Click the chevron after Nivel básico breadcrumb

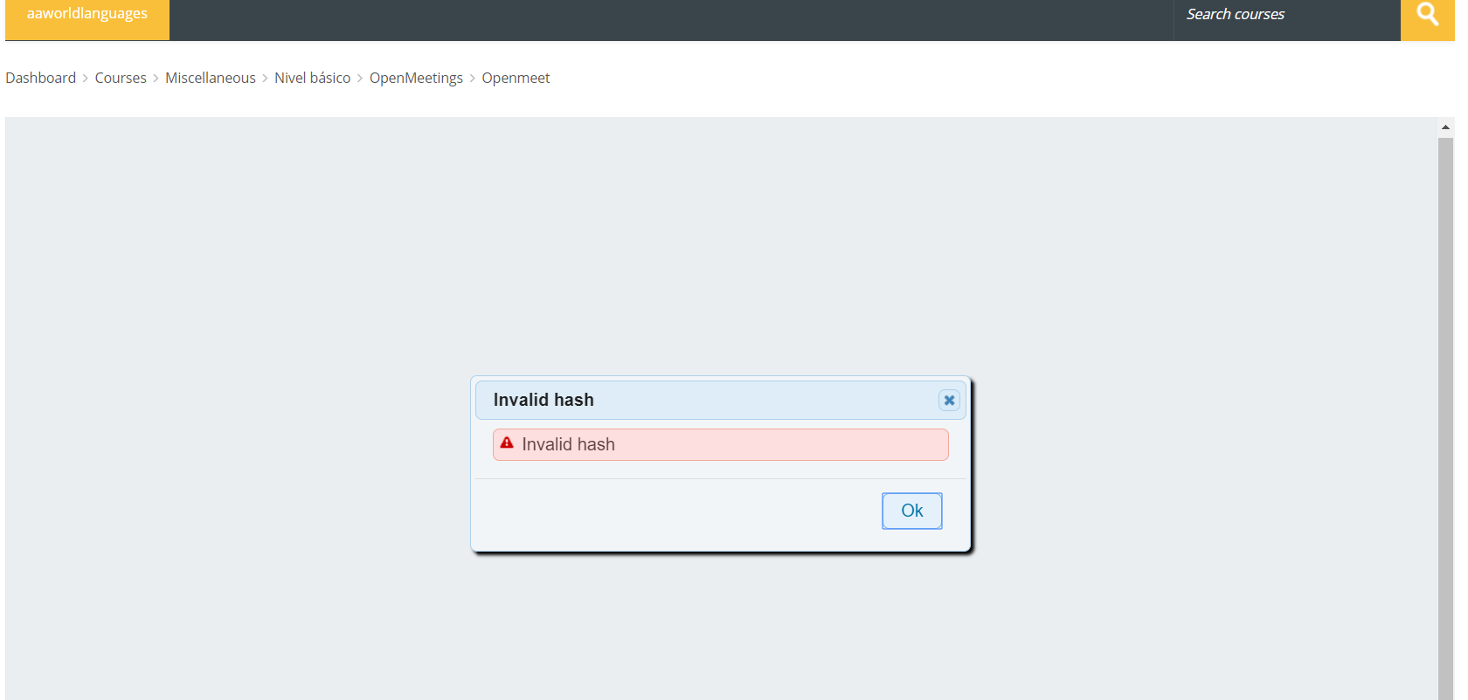click(360, 79)
